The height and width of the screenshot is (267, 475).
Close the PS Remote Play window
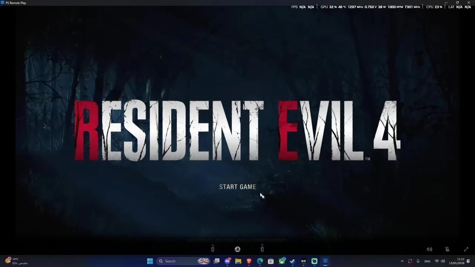pyautogui.click(x=468, y=3)
